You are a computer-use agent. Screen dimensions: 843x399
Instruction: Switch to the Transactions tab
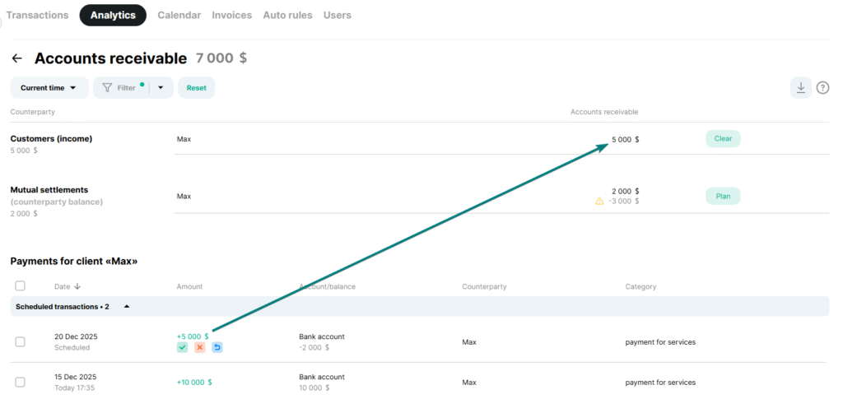pos(38,15)
